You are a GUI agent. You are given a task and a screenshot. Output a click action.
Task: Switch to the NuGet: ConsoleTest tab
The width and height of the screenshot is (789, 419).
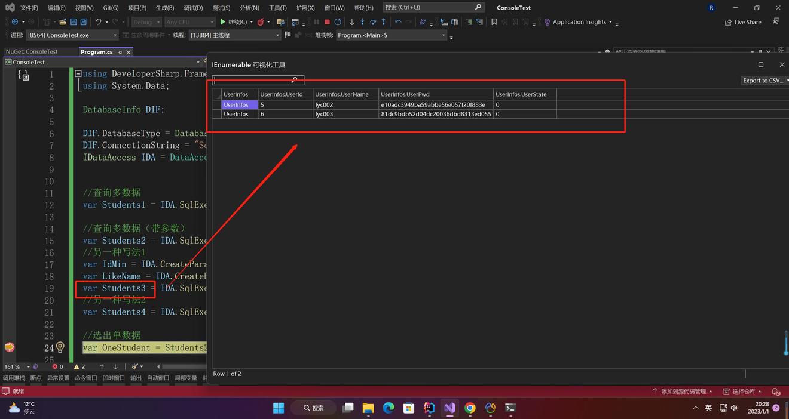pyautogui.click(x=32, y=52)
